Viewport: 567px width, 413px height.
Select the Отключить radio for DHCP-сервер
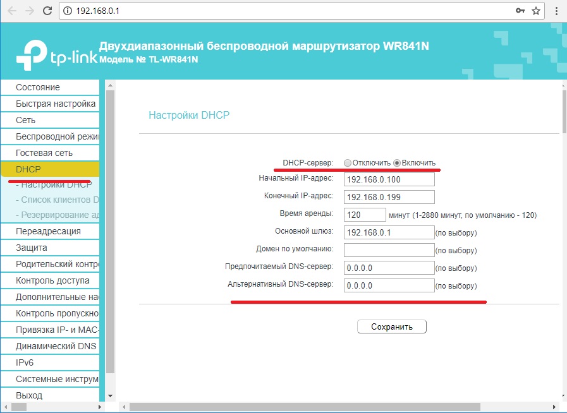(348, 162)
